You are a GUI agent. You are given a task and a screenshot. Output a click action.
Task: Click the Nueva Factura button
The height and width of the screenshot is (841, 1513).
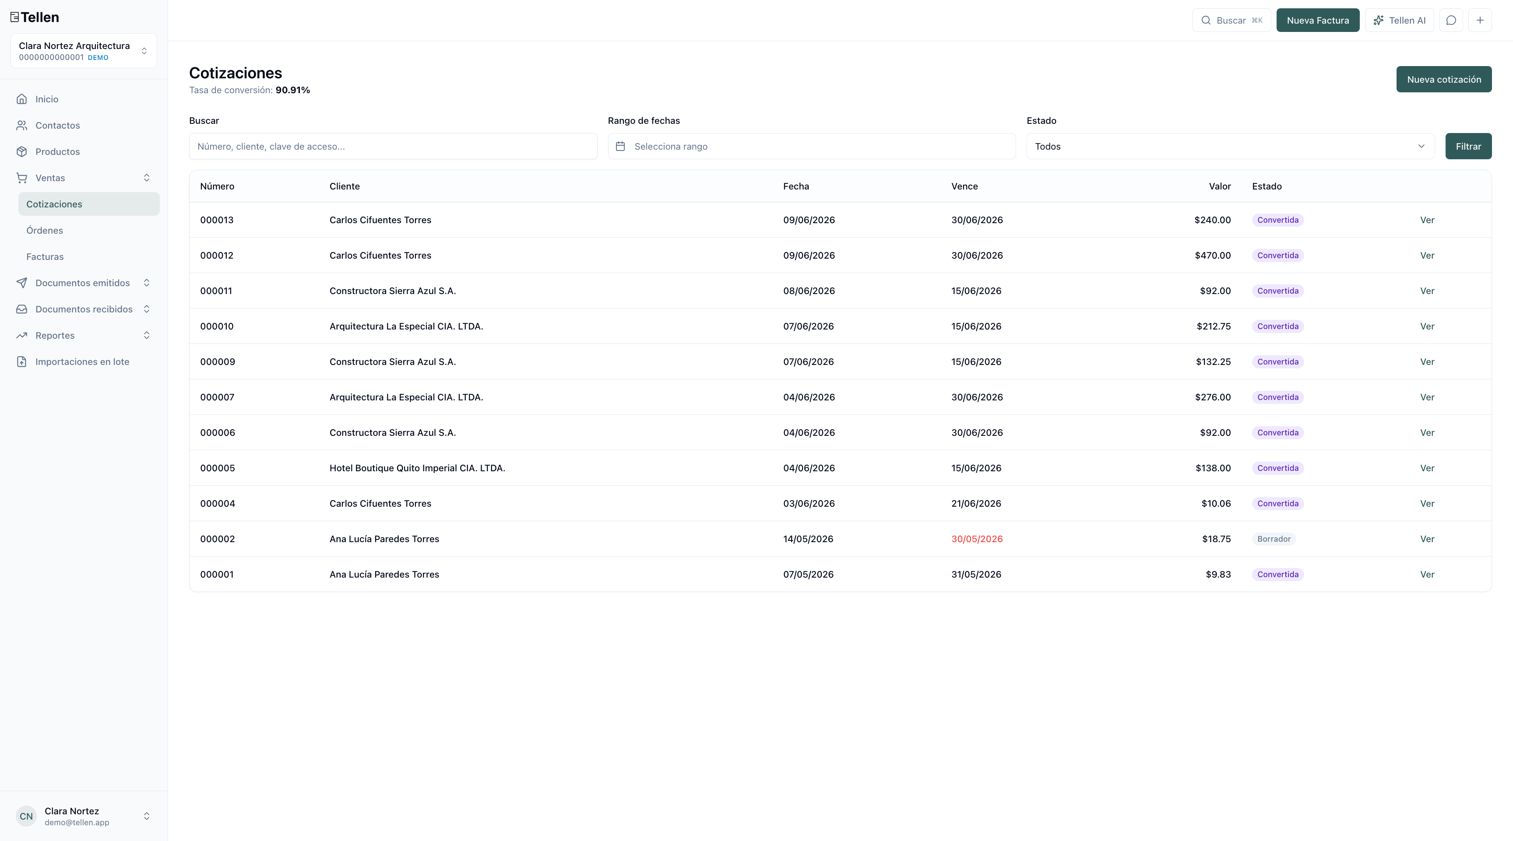(1318, 21)
